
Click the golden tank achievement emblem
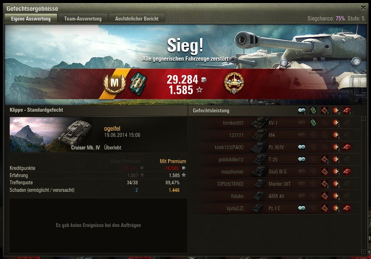coord(234,83)
